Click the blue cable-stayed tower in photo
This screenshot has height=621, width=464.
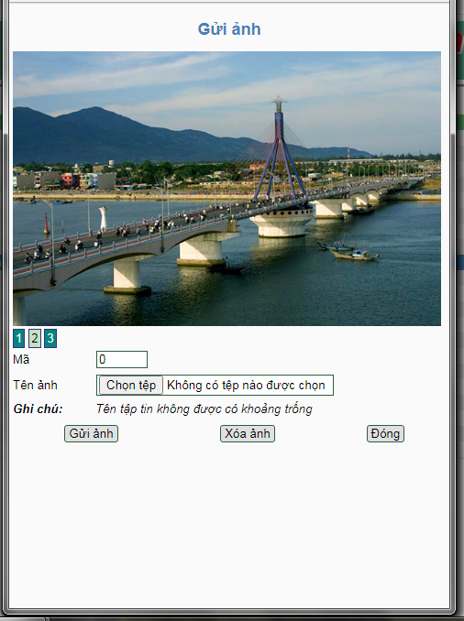point(280,148)
